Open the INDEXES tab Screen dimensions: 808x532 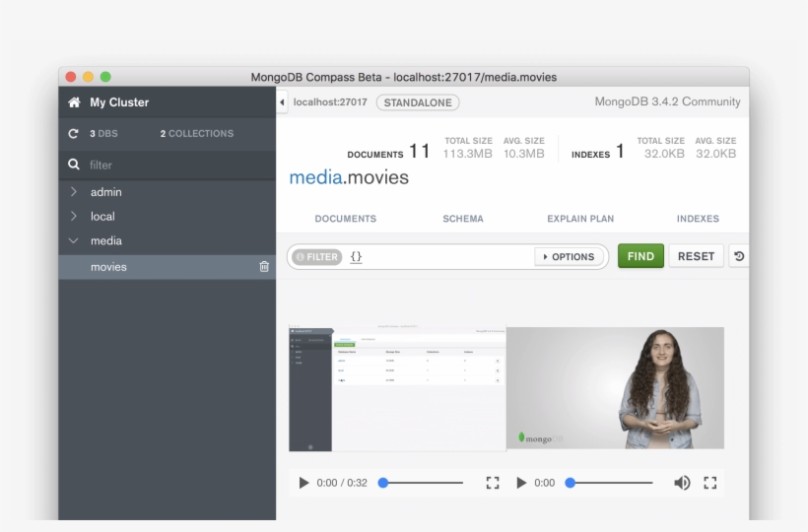coord(698,219)
